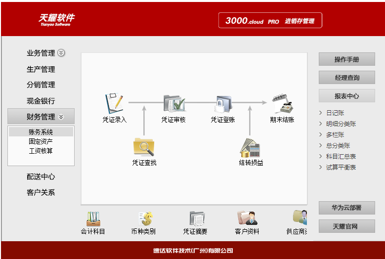Open the 明细分类账 report link

(x=341, y=124)
